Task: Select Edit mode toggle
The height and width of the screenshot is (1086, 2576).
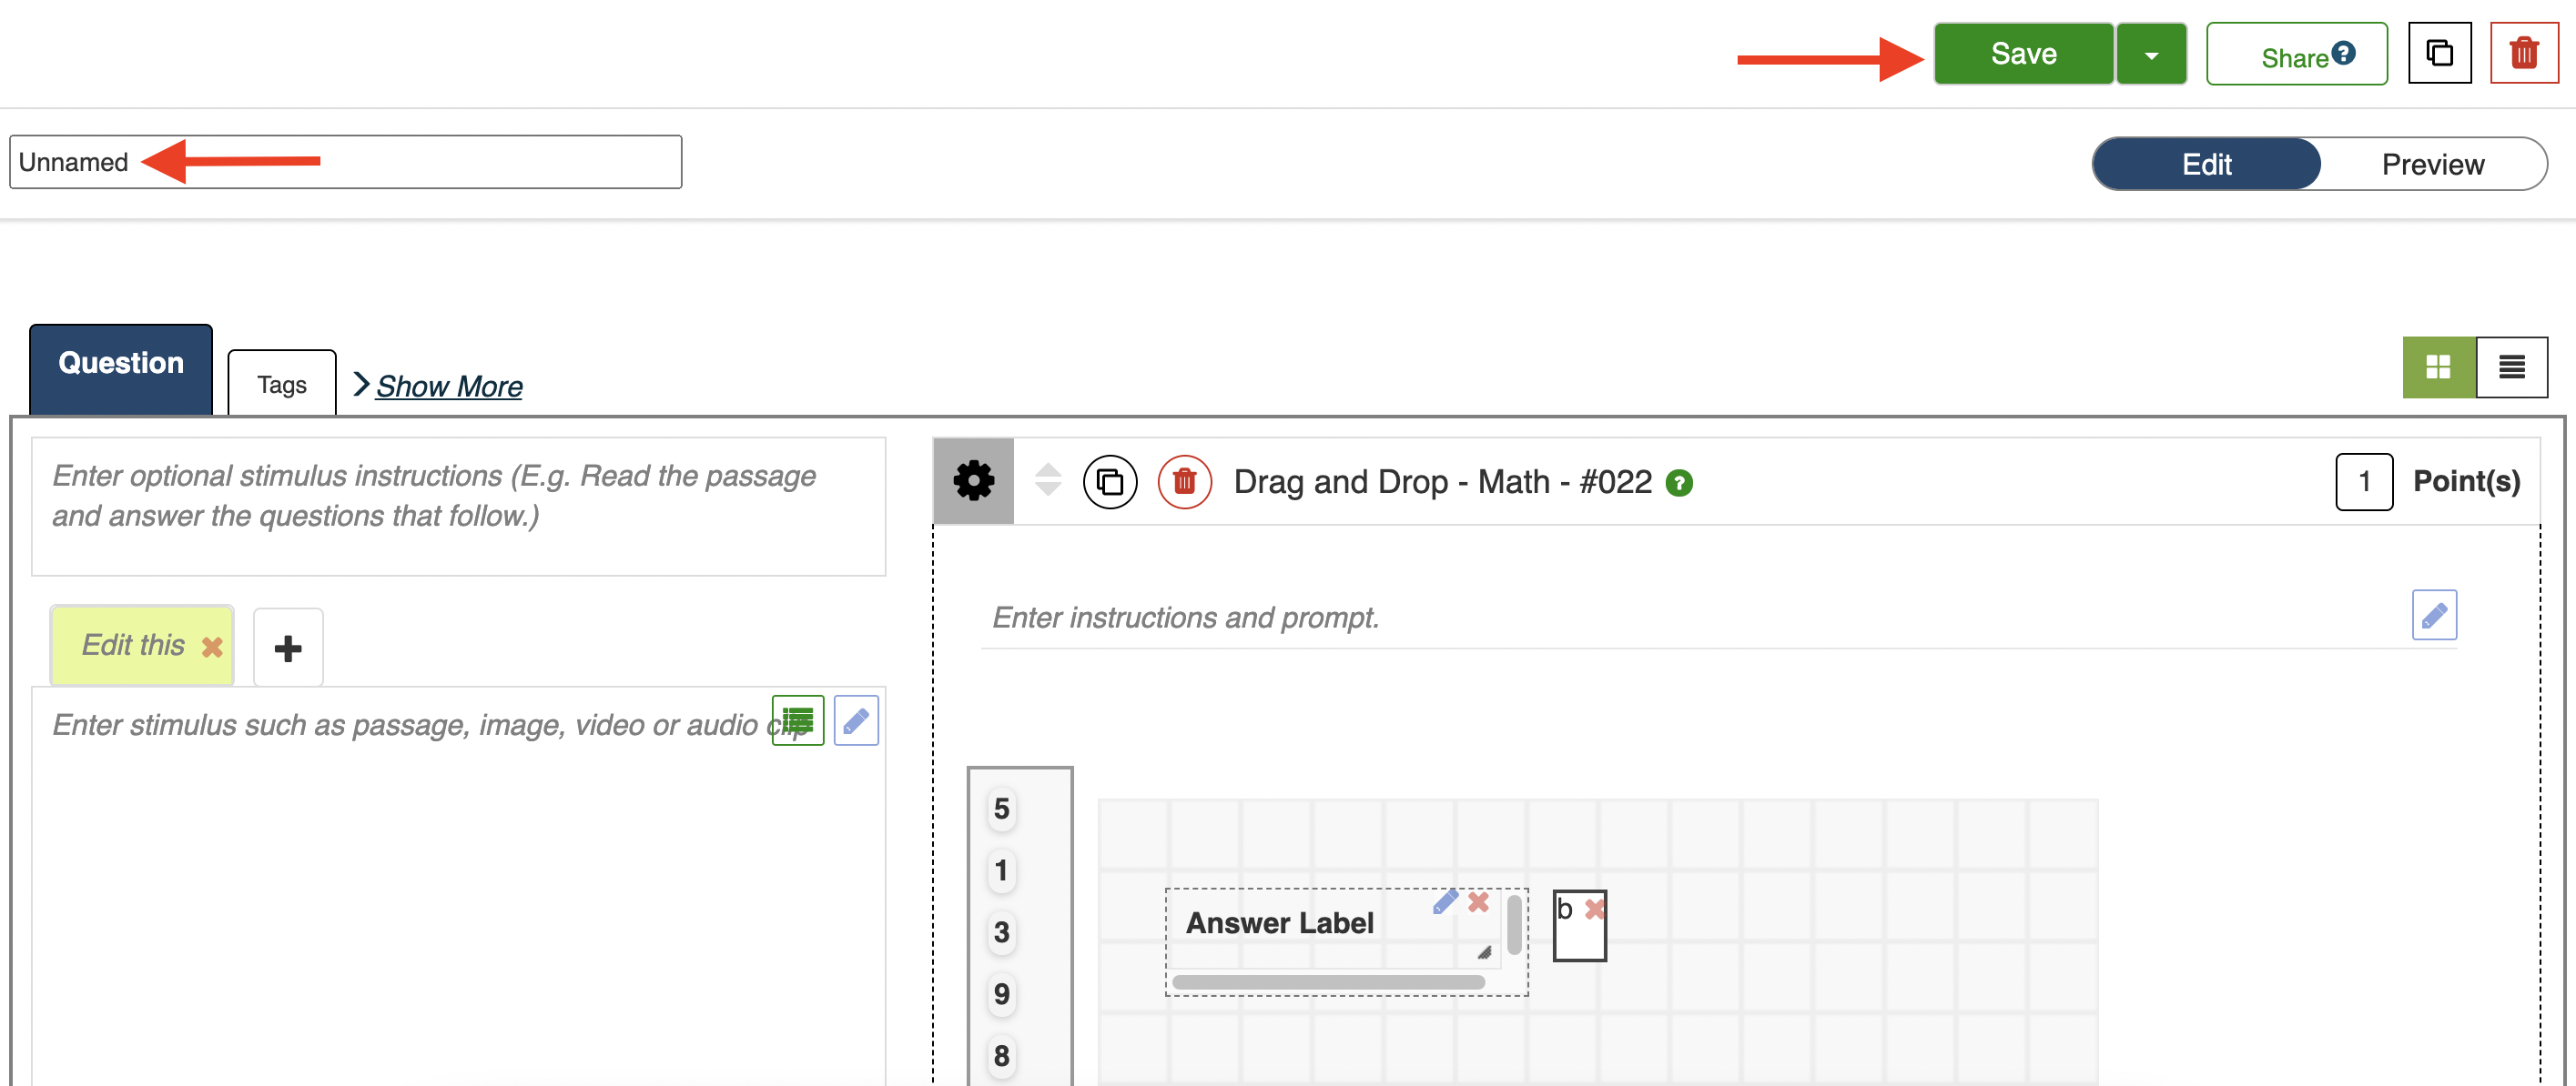Action: (x=2206, y=164)
